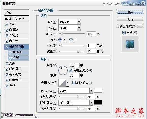Enable the 等高线 (Contour) checkbox
The width and height of the screenshot is (147, 119).
click(x=10, y=52)
